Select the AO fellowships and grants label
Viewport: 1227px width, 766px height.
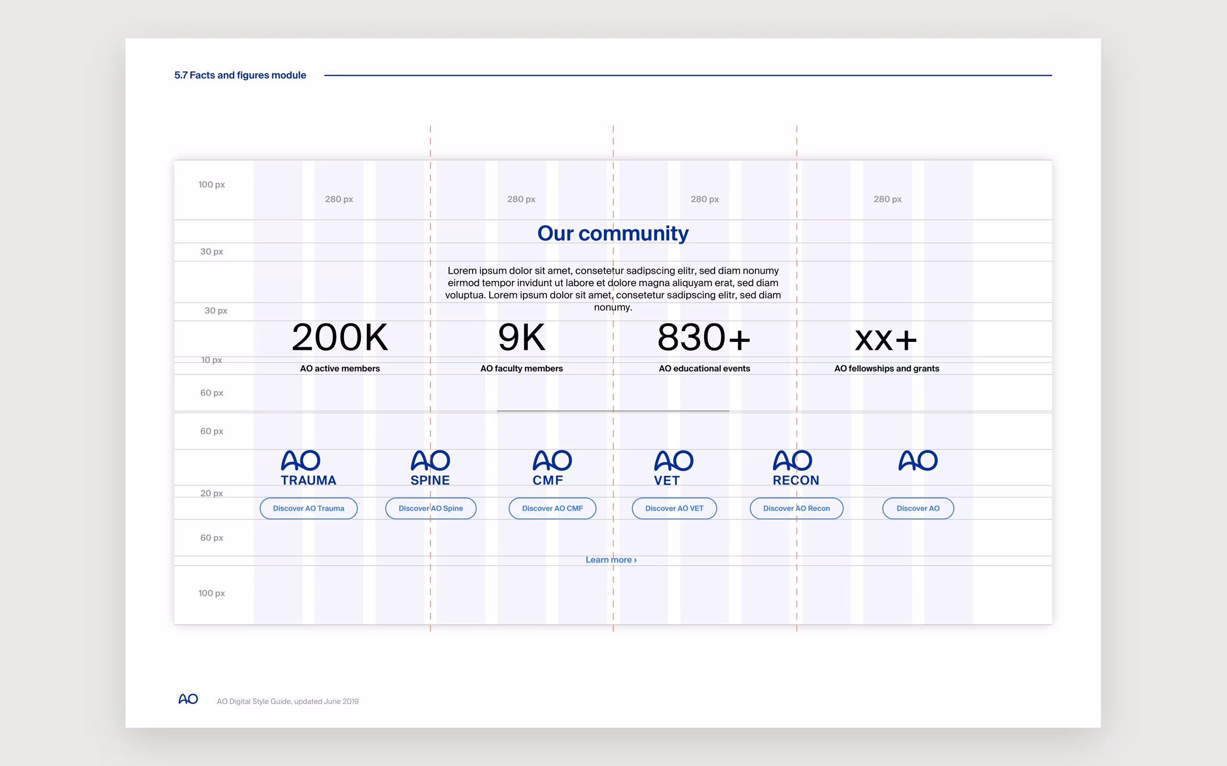(887, 368)
